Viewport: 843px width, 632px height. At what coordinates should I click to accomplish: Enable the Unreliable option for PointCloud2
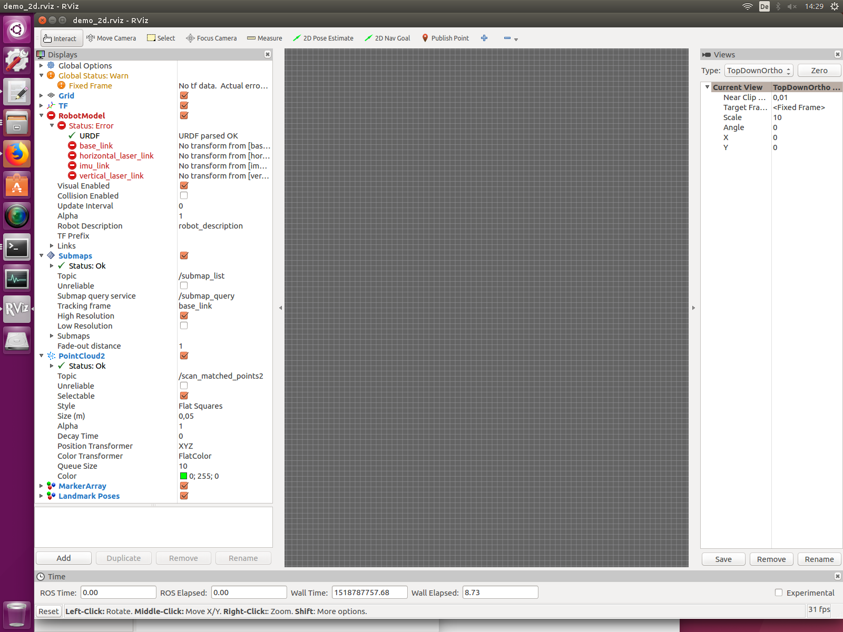(183, 386)
